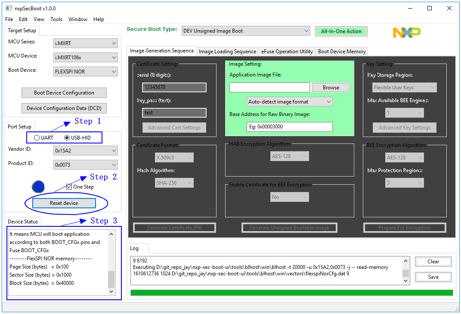This screenshot has width=461, height=314.
Task: Click the green progress bar
Action: point(291,293)
